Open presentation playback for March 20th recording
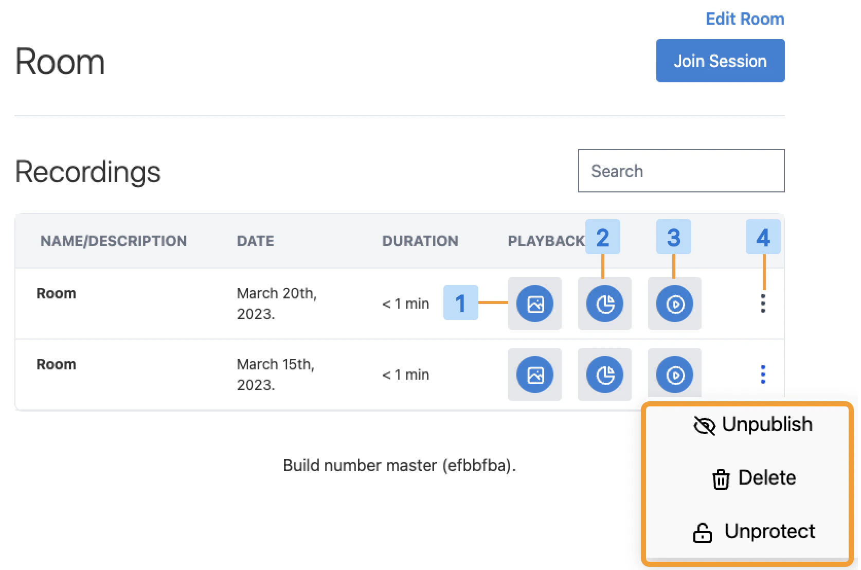 pos(534,304)
